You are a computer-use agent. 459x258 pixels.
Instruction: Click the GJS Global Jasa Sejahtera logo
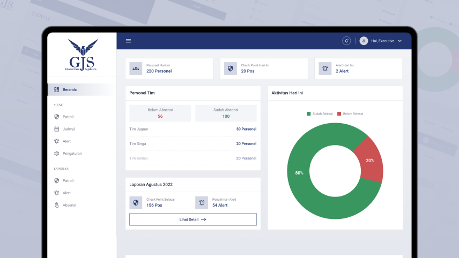pos(82,55)
